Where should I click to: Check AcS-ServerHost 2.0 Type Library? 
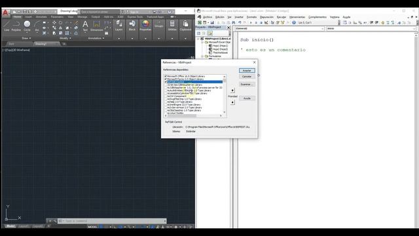[166, 108]
